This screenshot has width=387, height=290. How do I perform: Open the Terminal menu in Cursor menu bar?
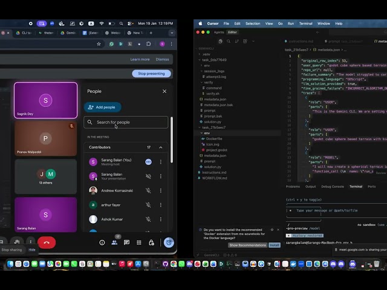(306, 24)
